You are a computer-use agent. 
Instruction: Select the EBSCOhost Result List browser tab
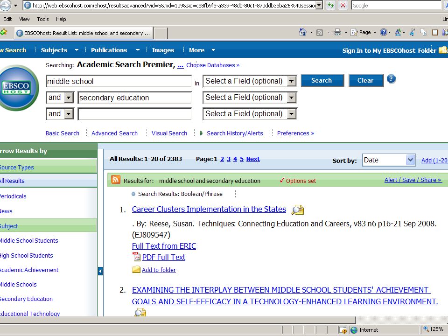tap(83, 33)
